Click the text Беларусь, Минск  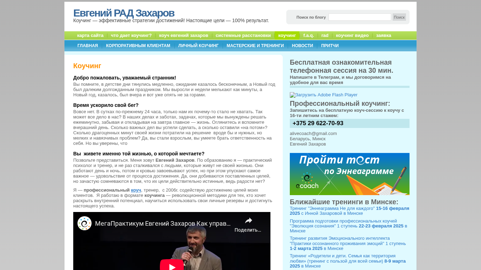pyautogui.click(x=308, y=139)
